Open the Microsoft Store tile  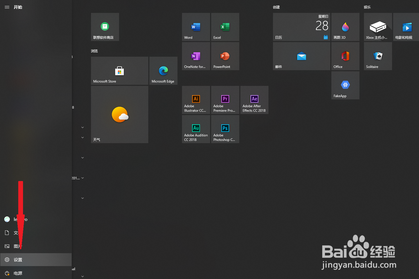pyautogui.click(x=120, y=71)
